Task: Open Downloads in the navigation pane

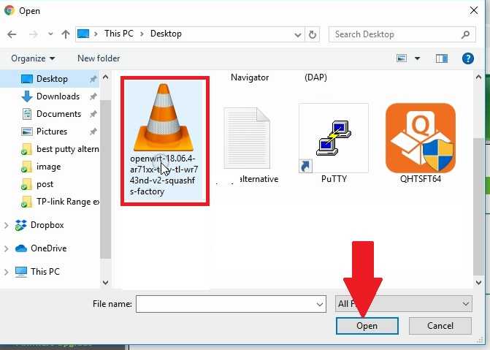Action: pyautogui.click(x=58, y=96)
